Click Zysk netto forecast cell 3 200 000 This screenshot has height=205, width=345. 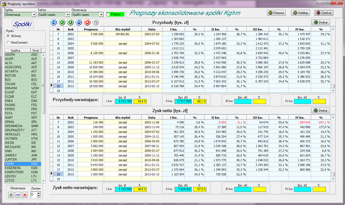91,174
